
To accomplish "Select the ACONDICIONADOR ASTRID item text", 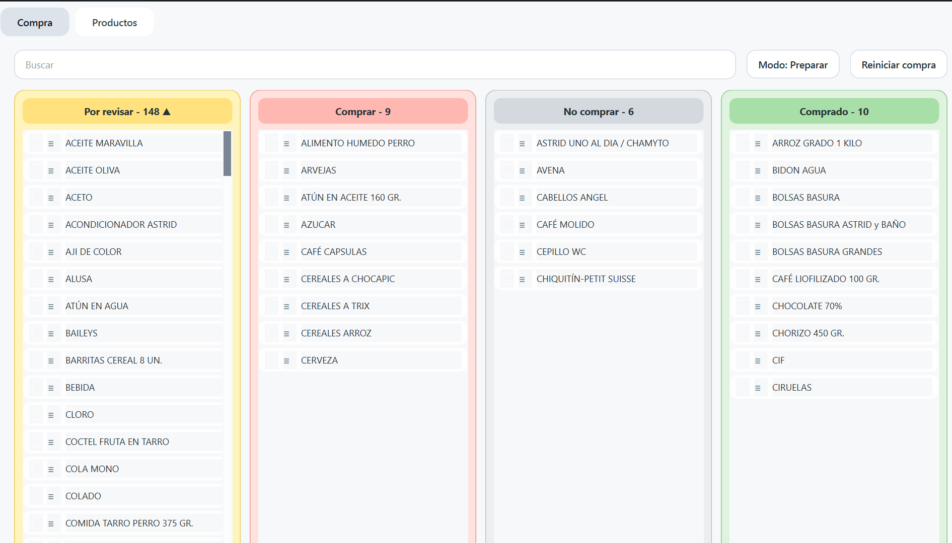I will [121, 225].
